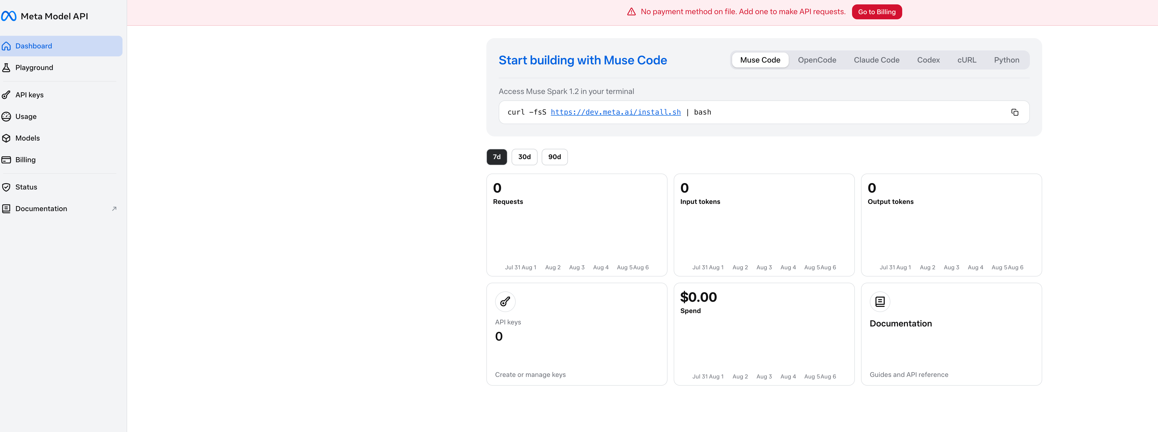Open Dashboard from the sidebar
This screenshot has width=1158, height=432.
pyautogui.click(x=61, y=46)
